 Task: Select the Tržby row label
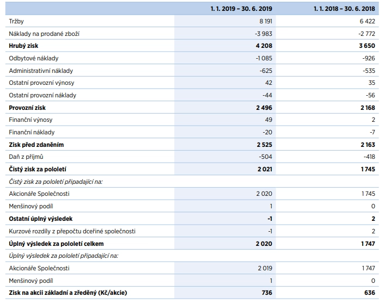point(16,21)
